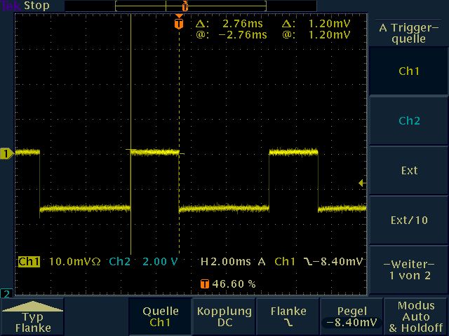
Task: Open Modus Auto & Holdoff menu
Action: pos(416,317)
